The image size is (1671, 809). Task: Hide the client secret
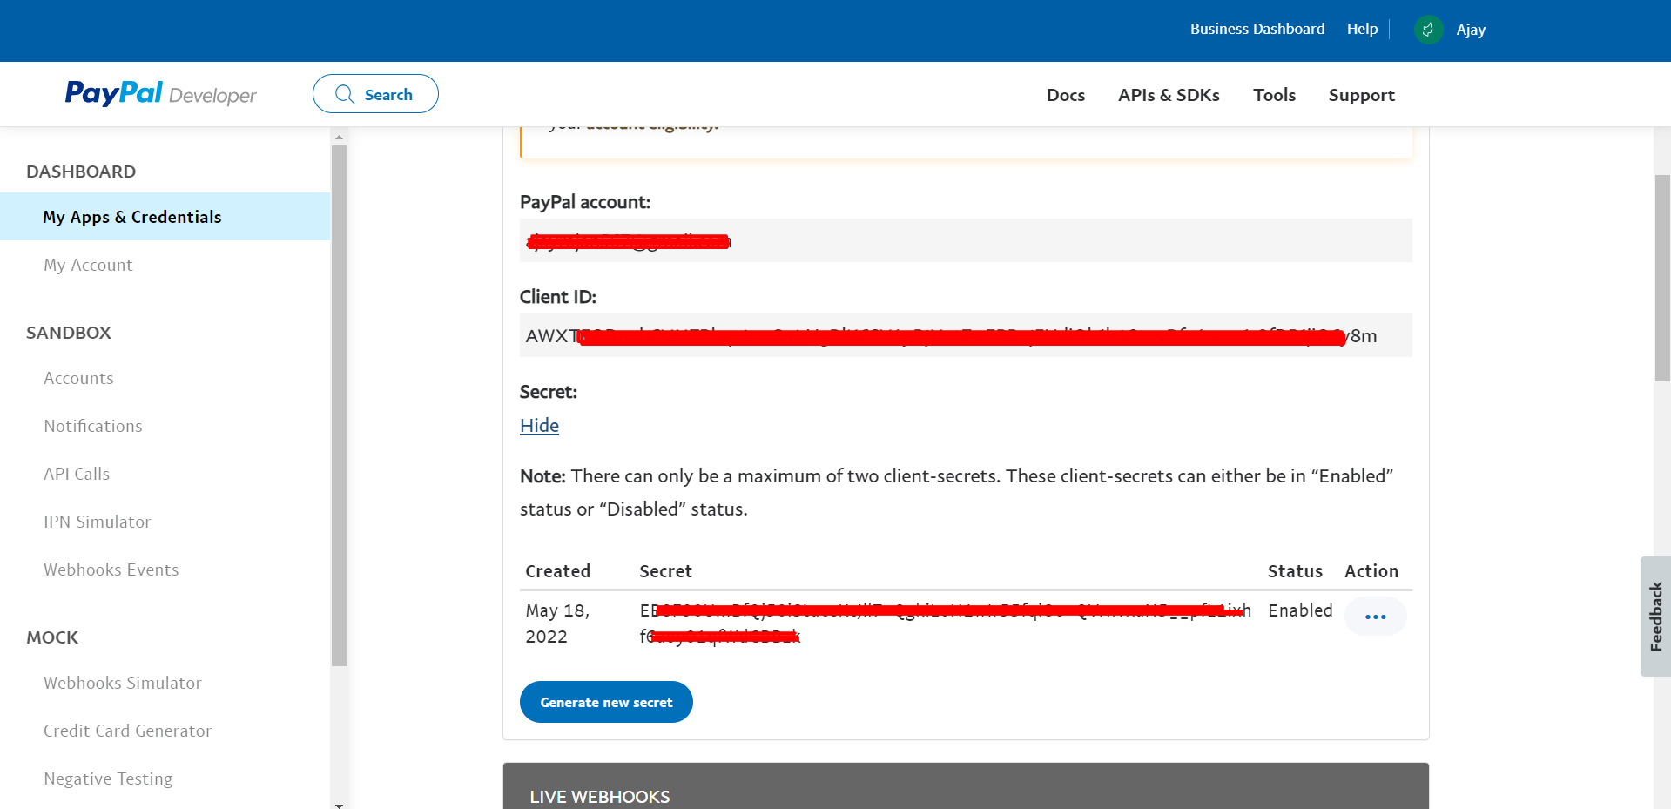click(539, 426)
